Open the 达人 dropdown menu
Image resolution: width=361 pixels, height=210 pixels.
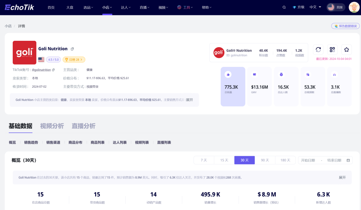pos(126,7)
